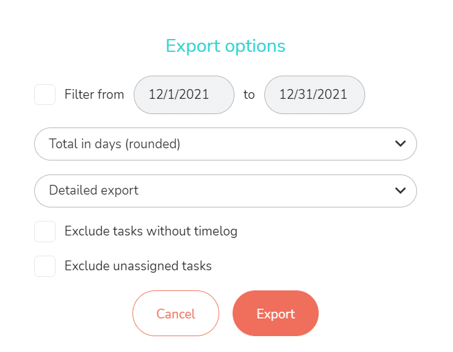
Task: Click the 12/31/2021 end date field
Action: (314, 95)
